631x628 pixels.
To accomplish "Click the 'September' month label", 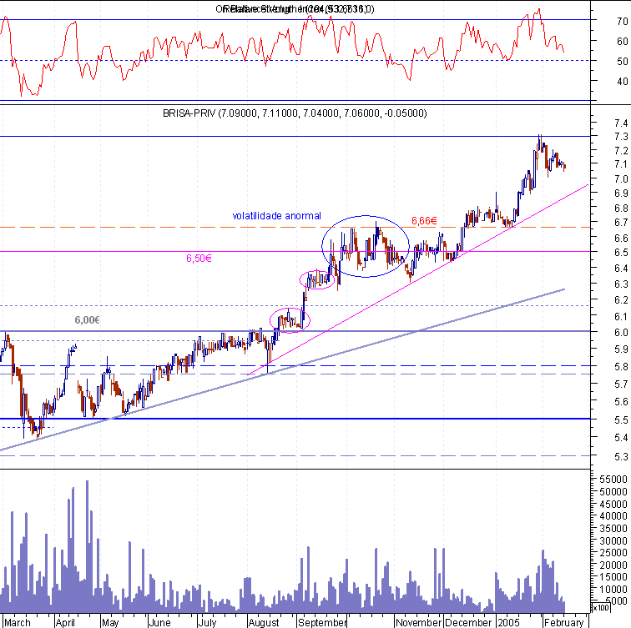I will click(x=322, y=622).
